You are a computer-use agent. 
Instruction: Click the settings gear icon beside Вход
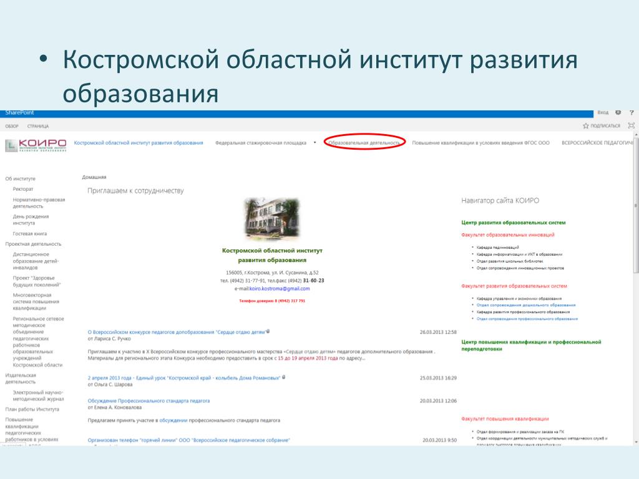pyautogui.click(x=618, y=113)
